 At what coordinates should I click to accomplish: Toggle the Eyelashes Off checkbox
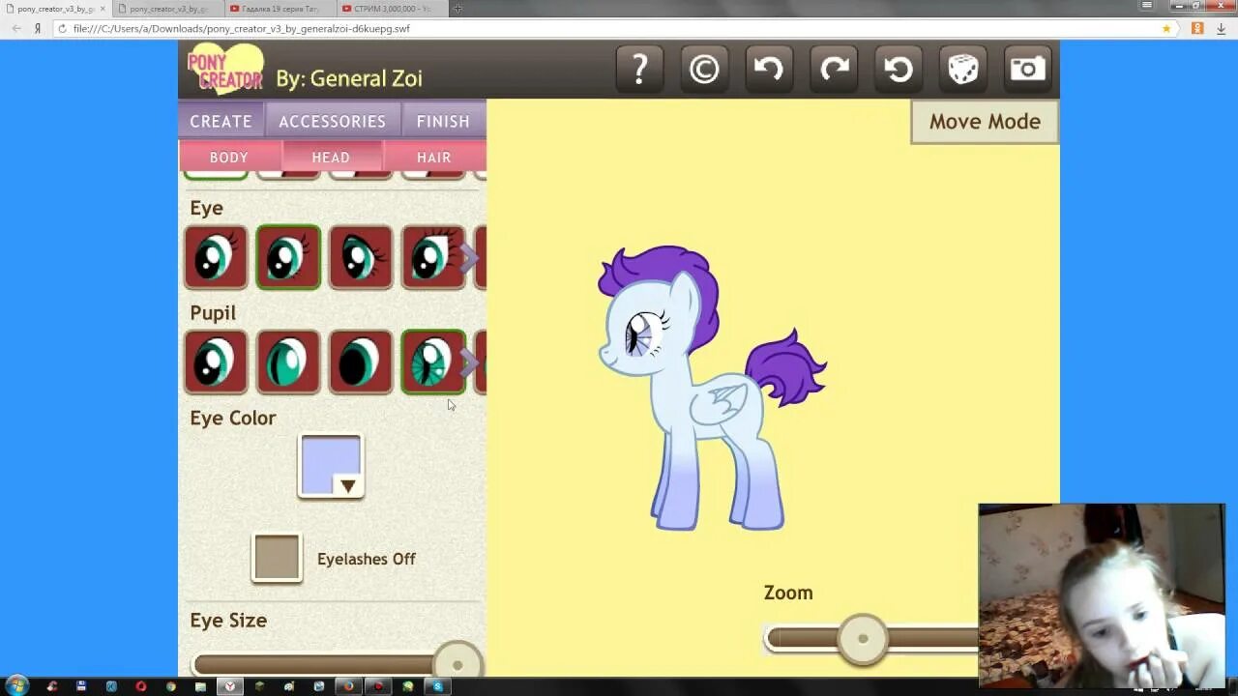[277, 558]
